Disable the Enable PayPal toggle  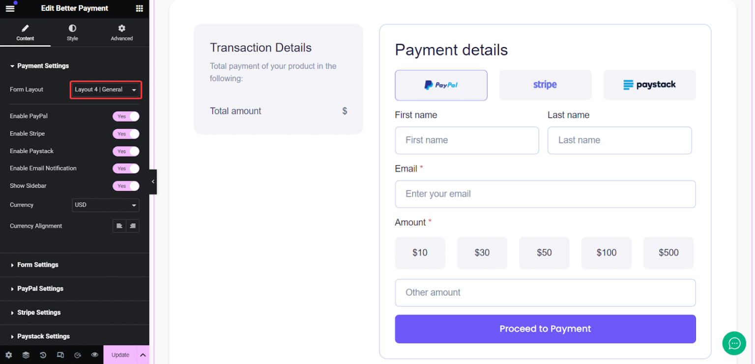(126, 116)
